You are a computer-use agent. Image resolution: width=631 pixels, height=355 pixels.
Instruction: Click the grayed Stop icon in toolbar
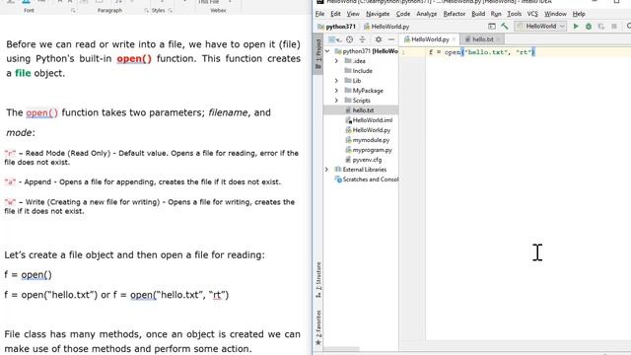[614, 27]
